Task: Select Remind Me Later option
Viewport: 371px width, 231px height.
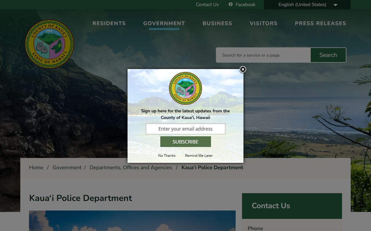Action: (199, 156)
